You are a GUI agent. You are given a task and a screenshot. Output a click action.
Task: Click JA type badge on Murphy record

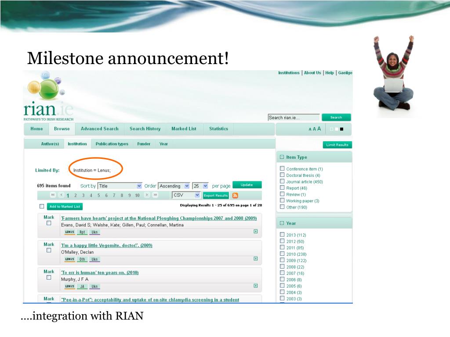point(82,287)
